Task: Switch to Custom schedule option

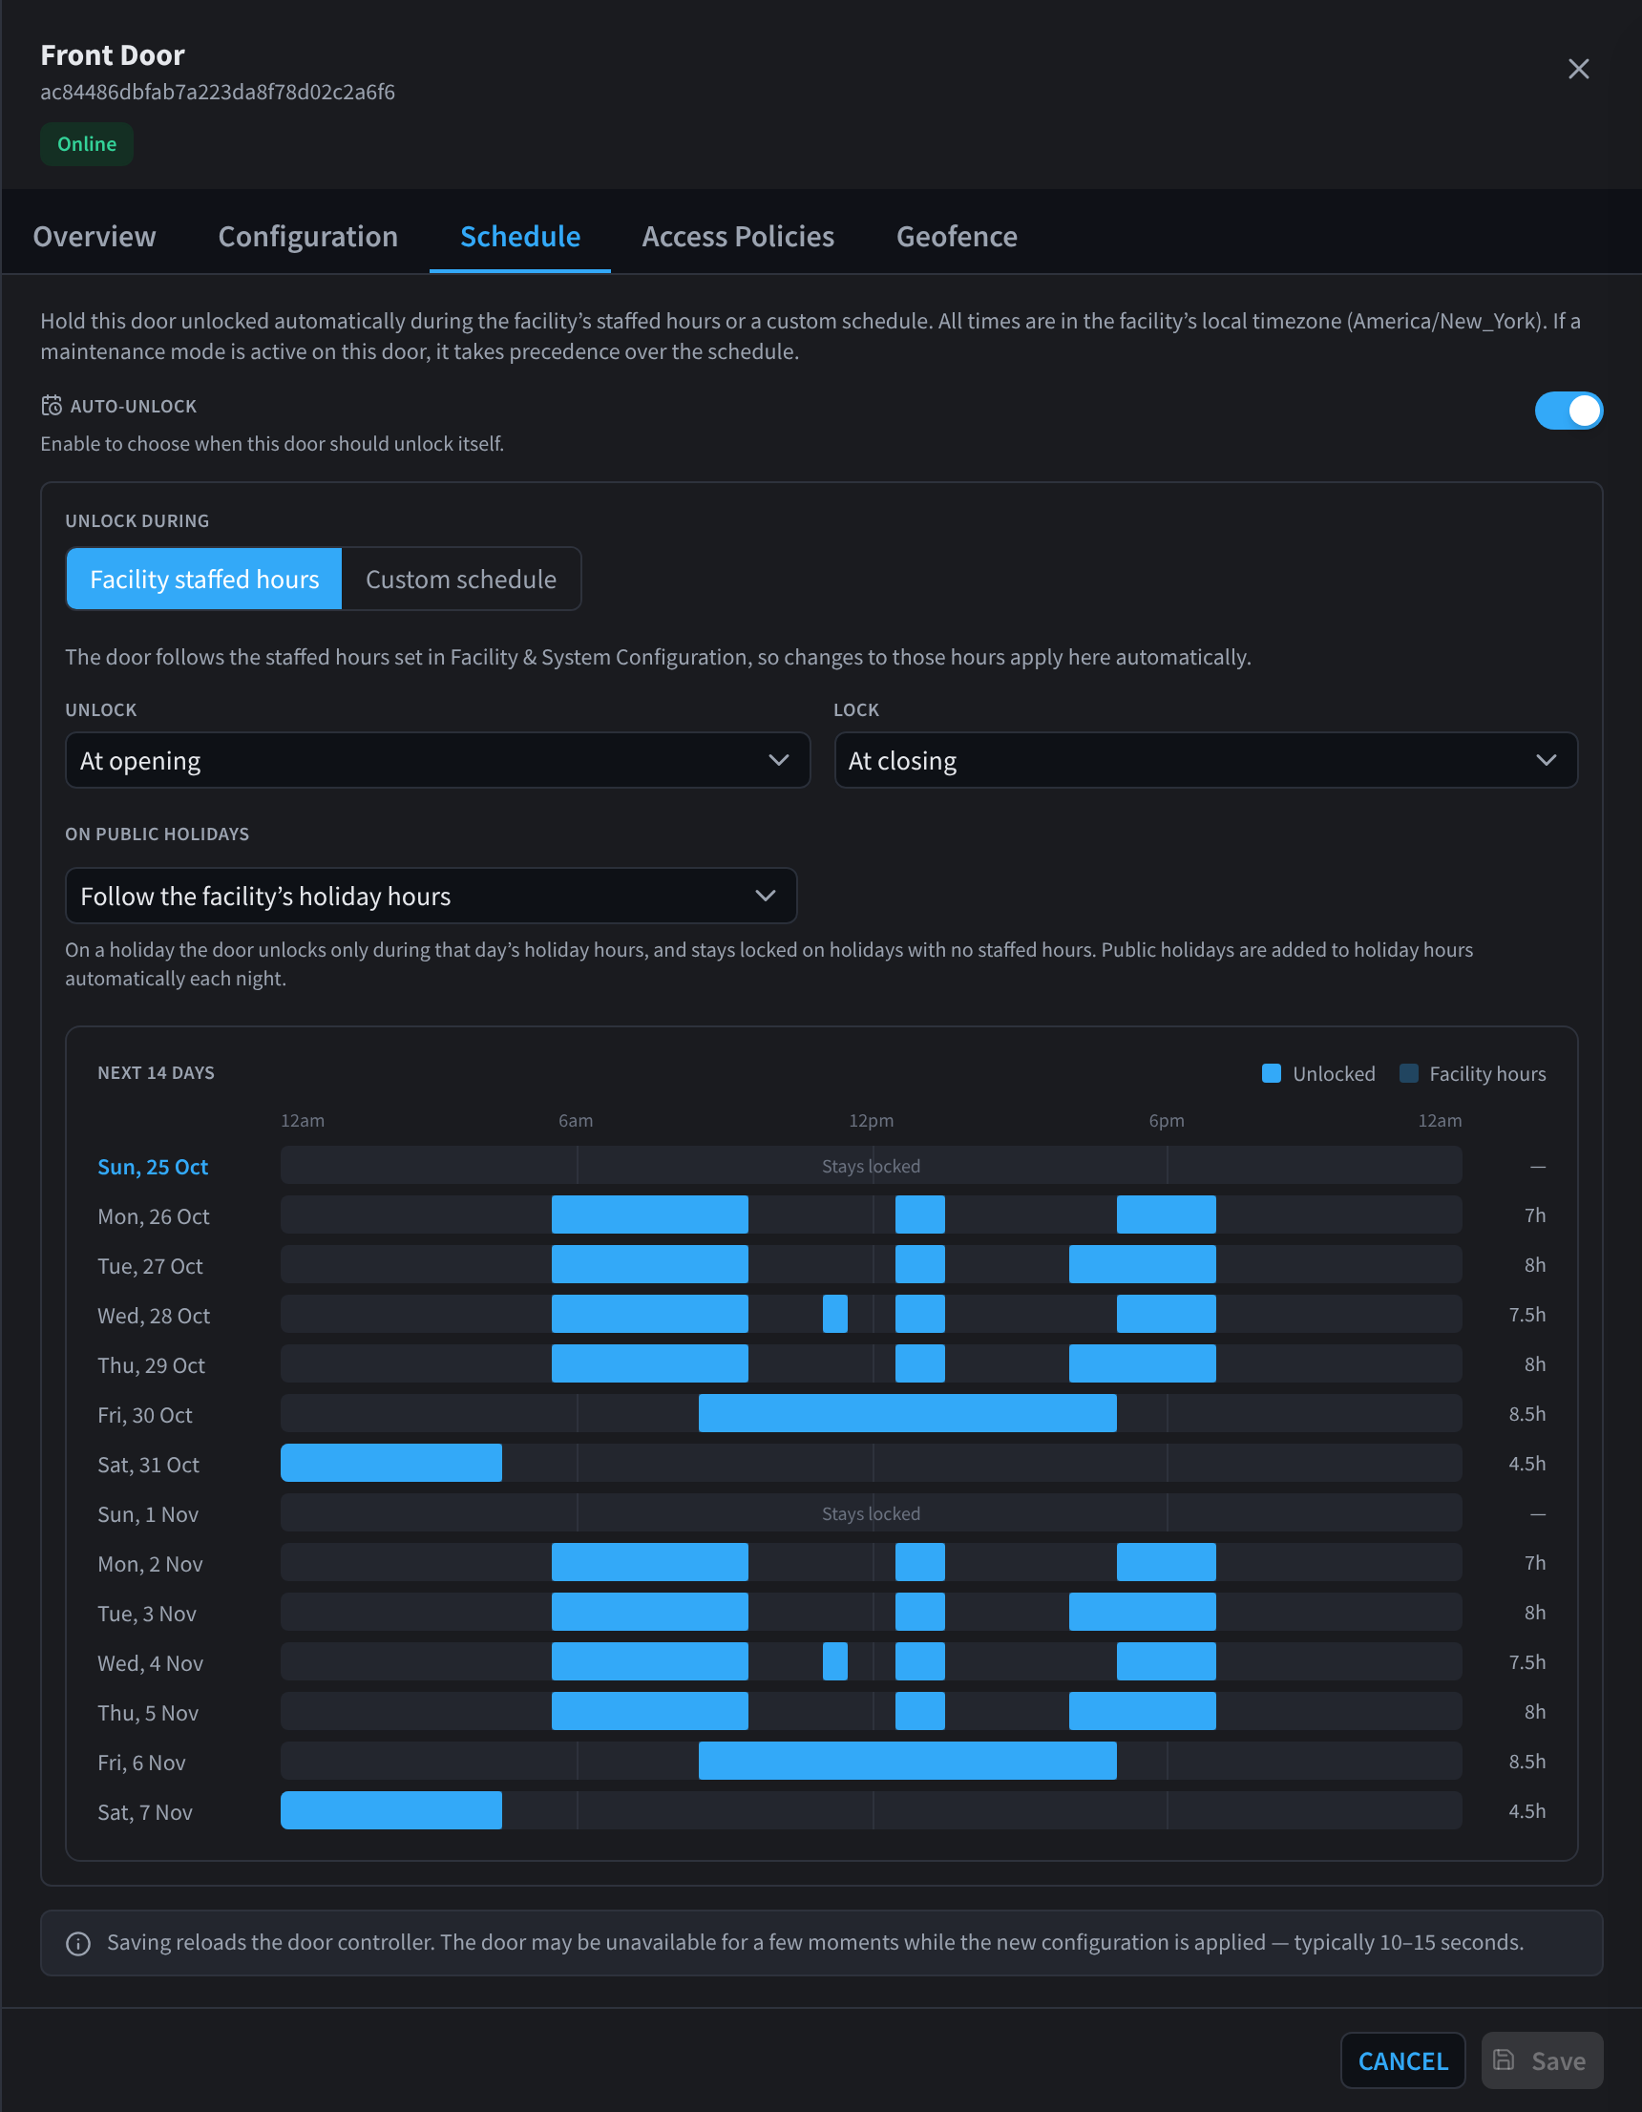Action: tap(460, 579)
